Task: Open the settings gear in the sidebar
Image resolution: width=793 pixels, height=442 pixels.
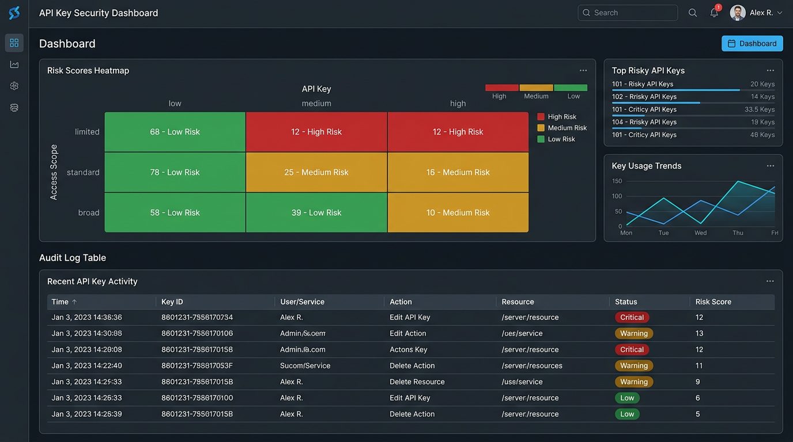Action: (x=14, y=86)
